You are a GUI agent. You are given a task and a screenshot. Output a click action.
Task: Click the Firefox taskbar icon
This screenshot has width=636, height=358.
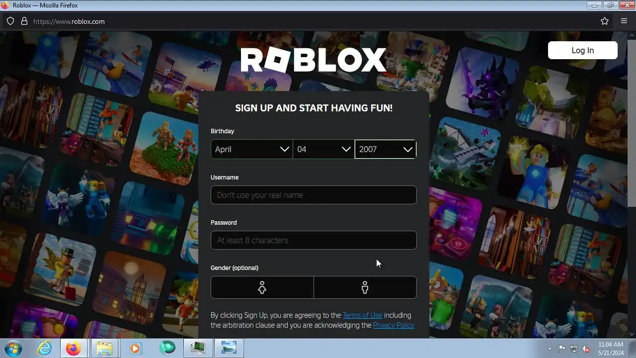(74, 348)
